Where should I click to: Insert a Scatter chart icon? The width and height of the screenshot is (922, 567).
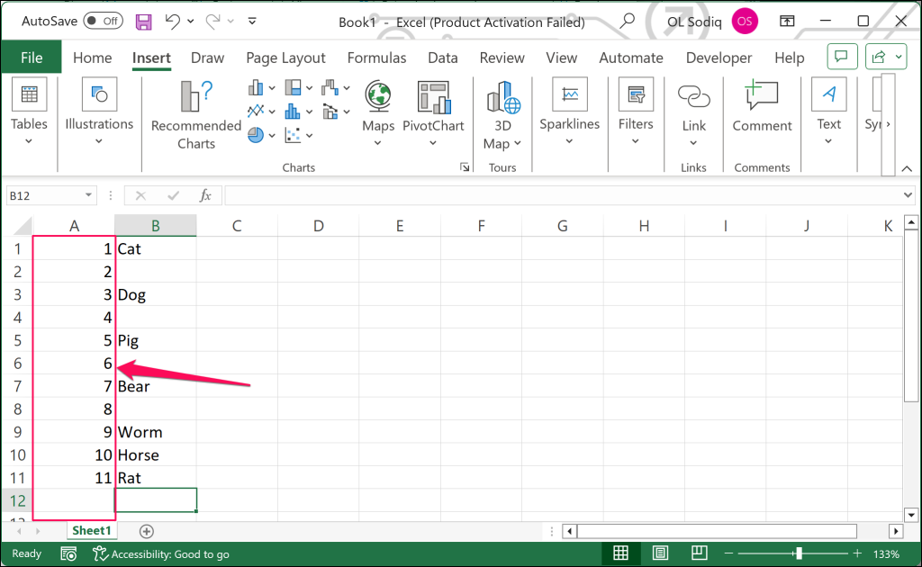pos(293,135)
